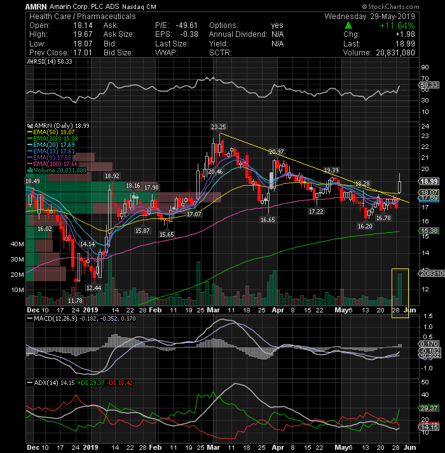Image resolution: width=445 pixels, height=453 pixels.
Task: Click the +11.64% percent change value
Action: tap(397, 25)
